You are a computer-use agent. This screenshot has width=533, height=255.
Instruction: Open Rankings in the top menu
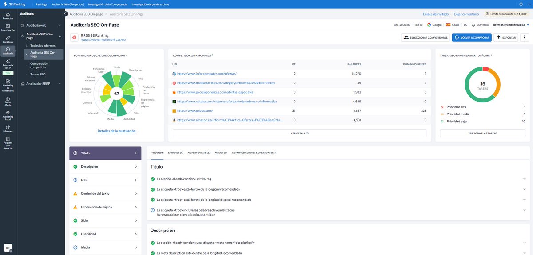pos(41,4)
